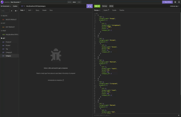
Task: Select the Tag GET request
Action: pyautogui.click(x=9, y=49)
